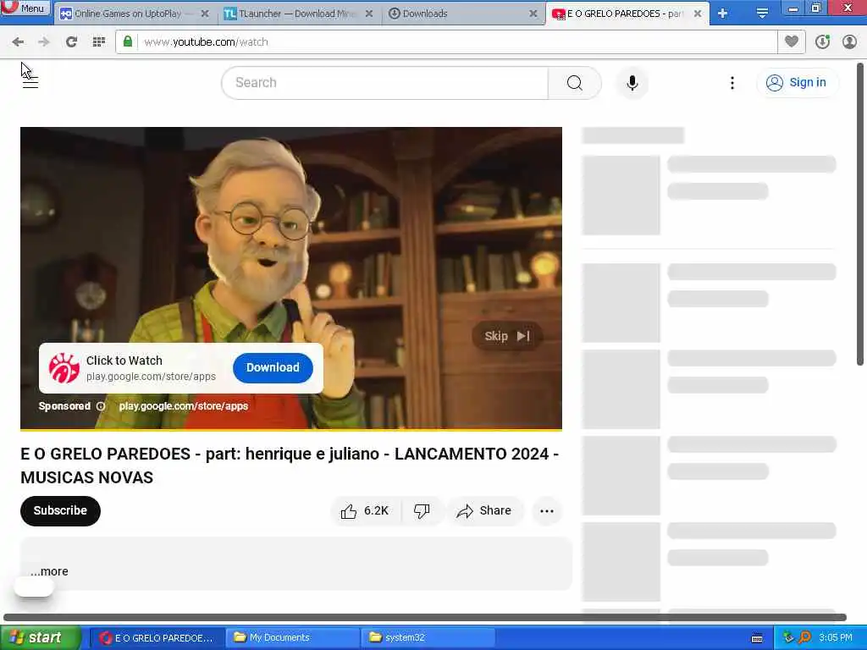Click the yellow ad progress bar
This screenshot has height=650, width=867.
click(291, 429)
